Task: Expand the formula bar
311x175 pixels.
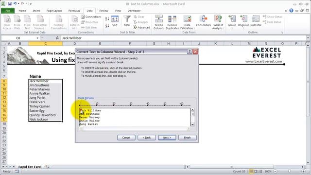Action: [x=308, y=38]
